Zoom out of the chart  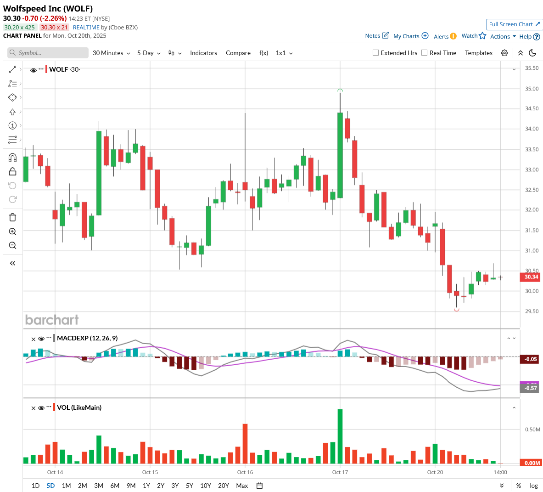(x=12, y=245)
